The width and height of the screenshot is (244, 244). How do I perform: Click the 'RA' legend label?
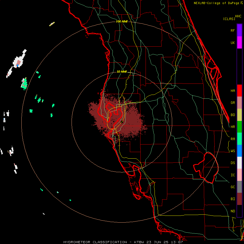233,139
